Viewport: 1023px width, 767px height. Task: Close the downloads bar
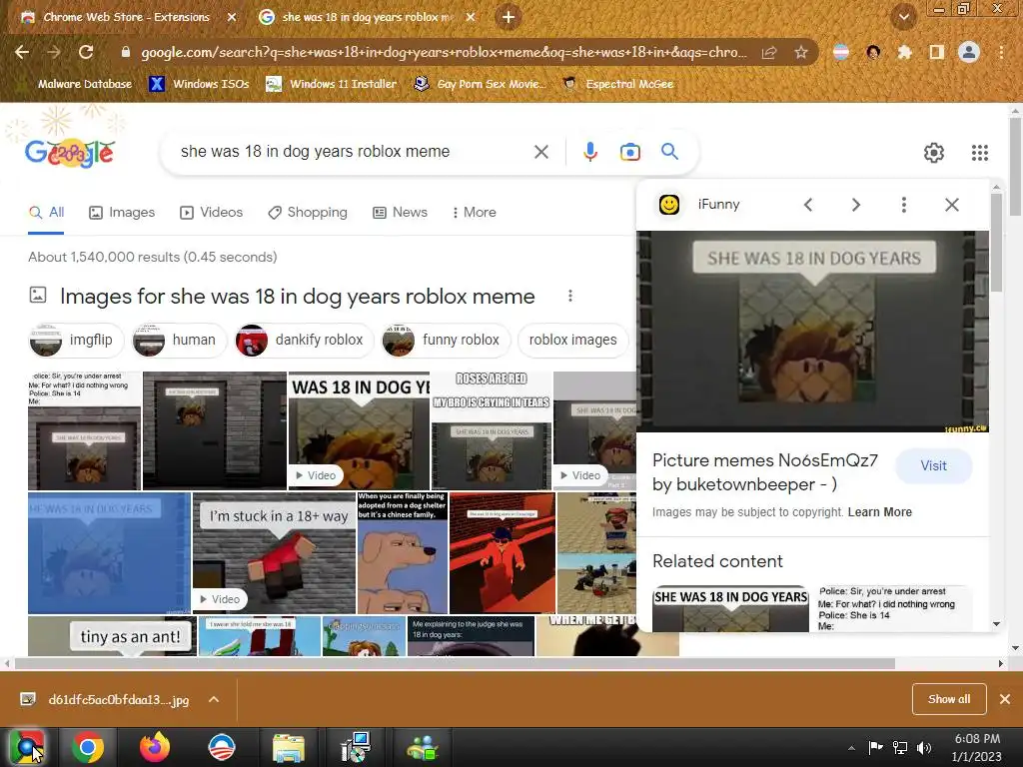coord(1005,699)
